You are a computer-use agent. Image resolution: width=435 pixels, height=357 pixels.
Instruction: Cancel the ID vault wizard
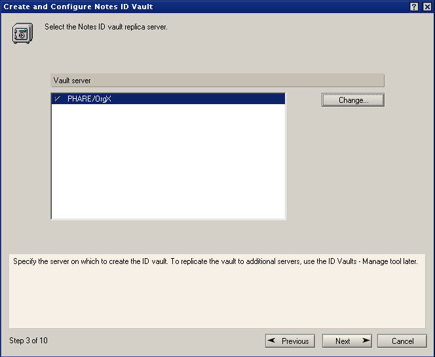(x=402, y=341)
